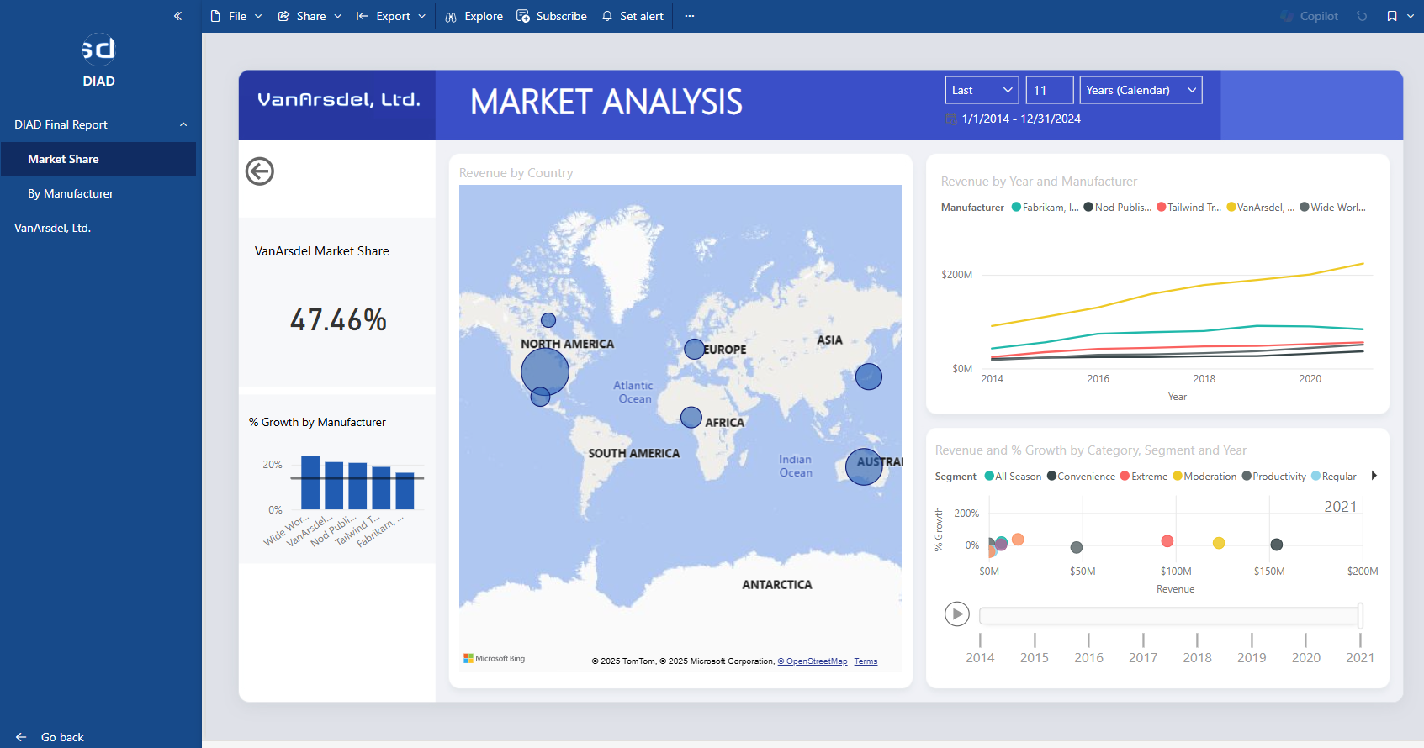This screenshot has width=1424, height=748.
Task: Click the 11 number input field
Action: 1050,90
